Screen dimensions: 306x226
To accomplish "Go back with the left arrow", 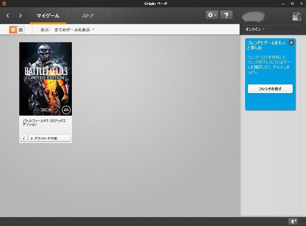I will coord(8,16).
